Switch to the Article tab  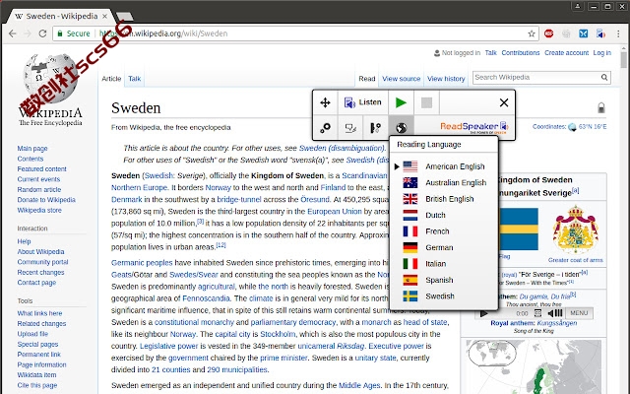coord(111,79)
